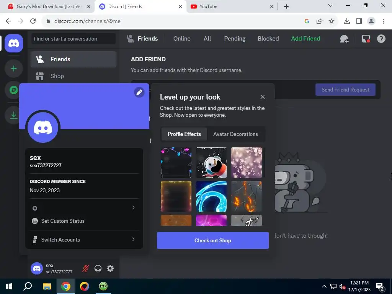Open Chrome side panel icon
Image resolution: width=392 pixels, height=294 pixels.
click(359, 21)
